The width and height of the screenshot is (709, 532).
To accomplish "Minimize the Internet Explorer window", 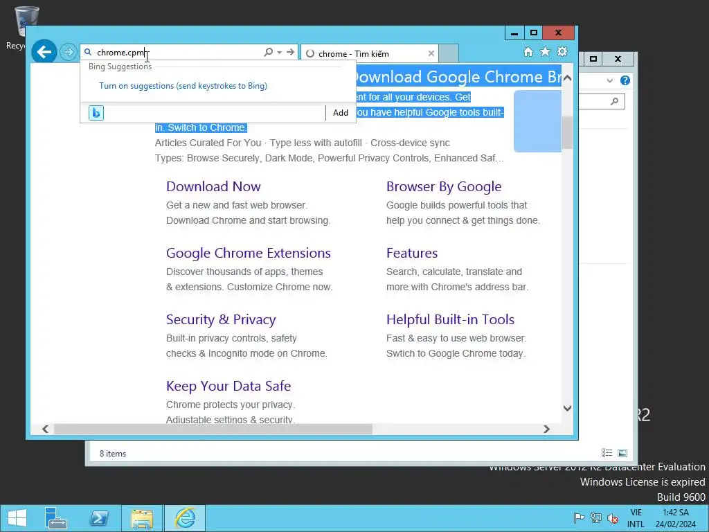I will point(514,33).
